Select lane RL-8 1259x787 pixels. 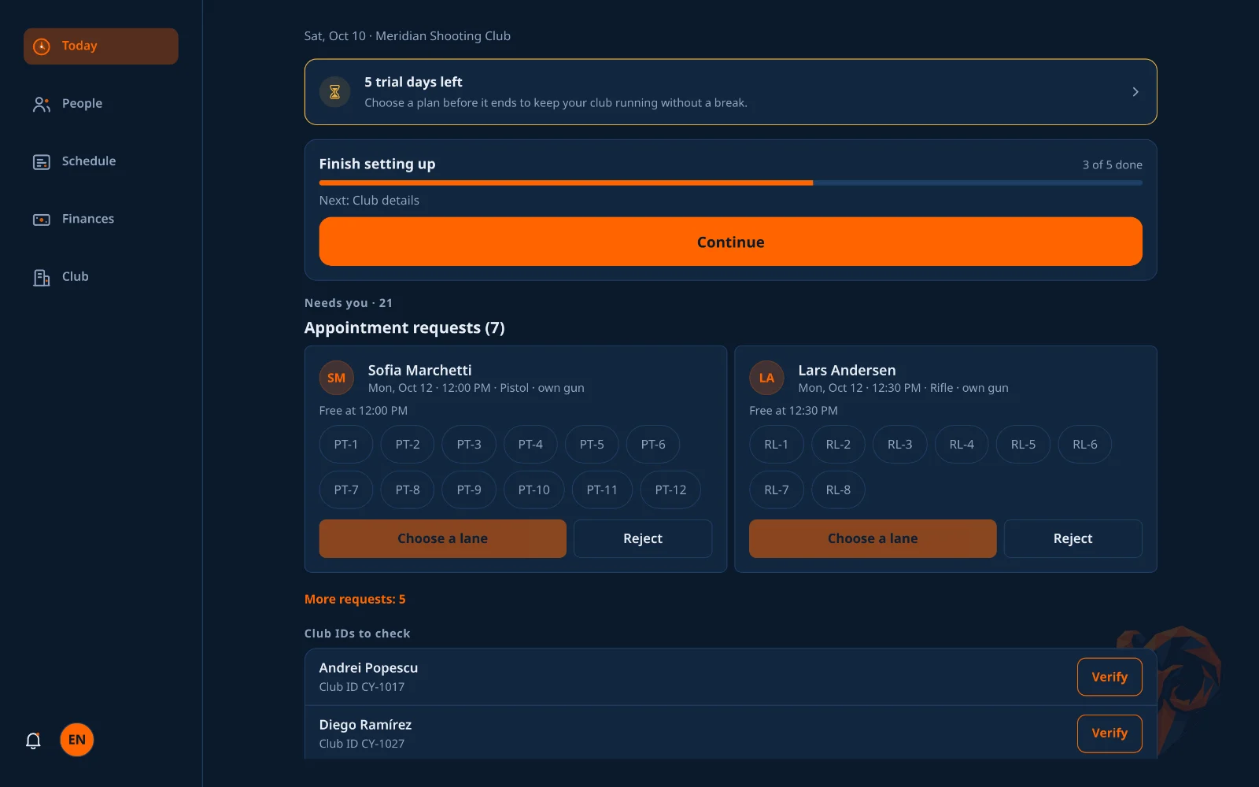pyautogui.click(x=838, y=490)
